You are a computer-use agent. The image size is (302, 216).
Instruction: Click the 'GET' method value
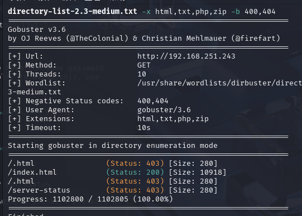click(144, 65)
